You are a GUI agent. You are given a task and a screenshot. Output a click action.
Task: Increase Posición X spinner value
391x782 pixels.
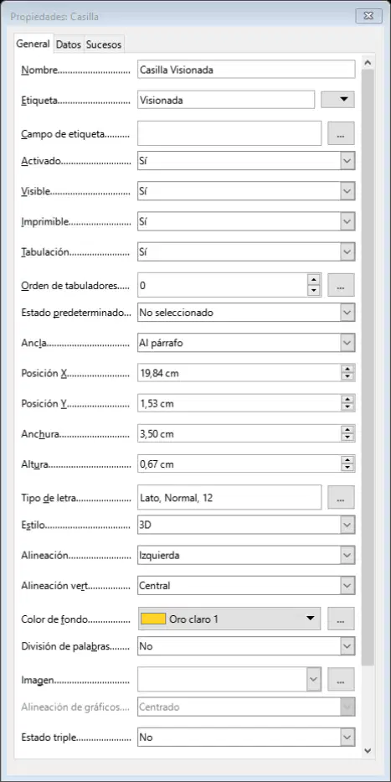tap(347, 369)
